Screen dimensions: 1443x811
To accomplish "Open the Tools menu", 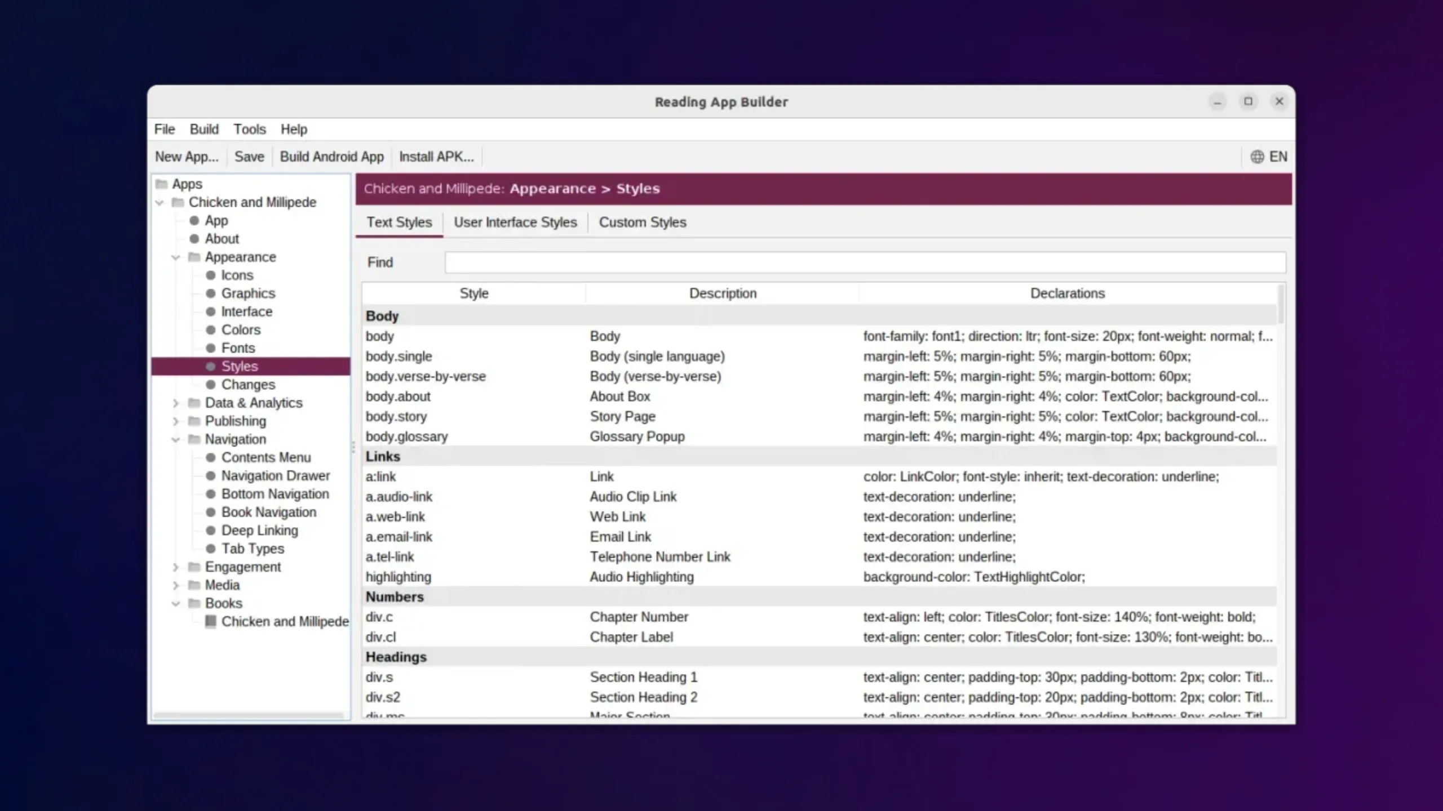I will [x=250, y=129].
